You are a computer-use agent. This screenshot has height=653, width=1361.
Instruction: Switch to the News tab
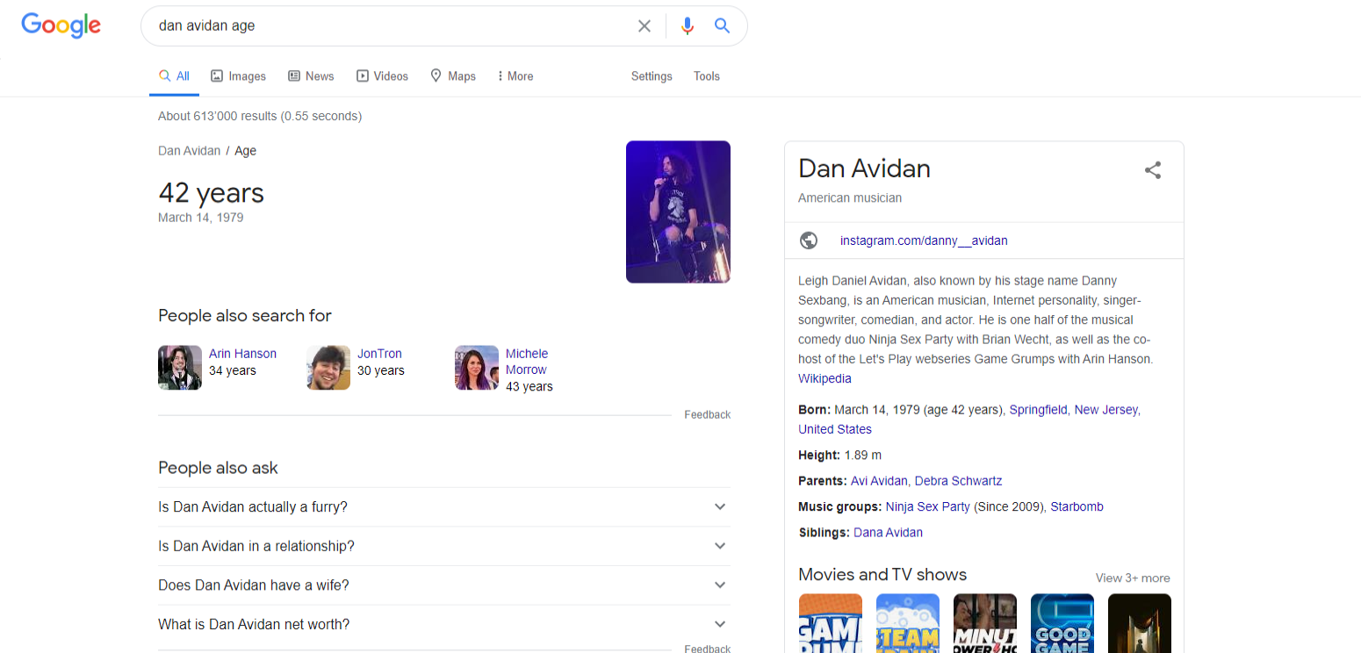311,76
